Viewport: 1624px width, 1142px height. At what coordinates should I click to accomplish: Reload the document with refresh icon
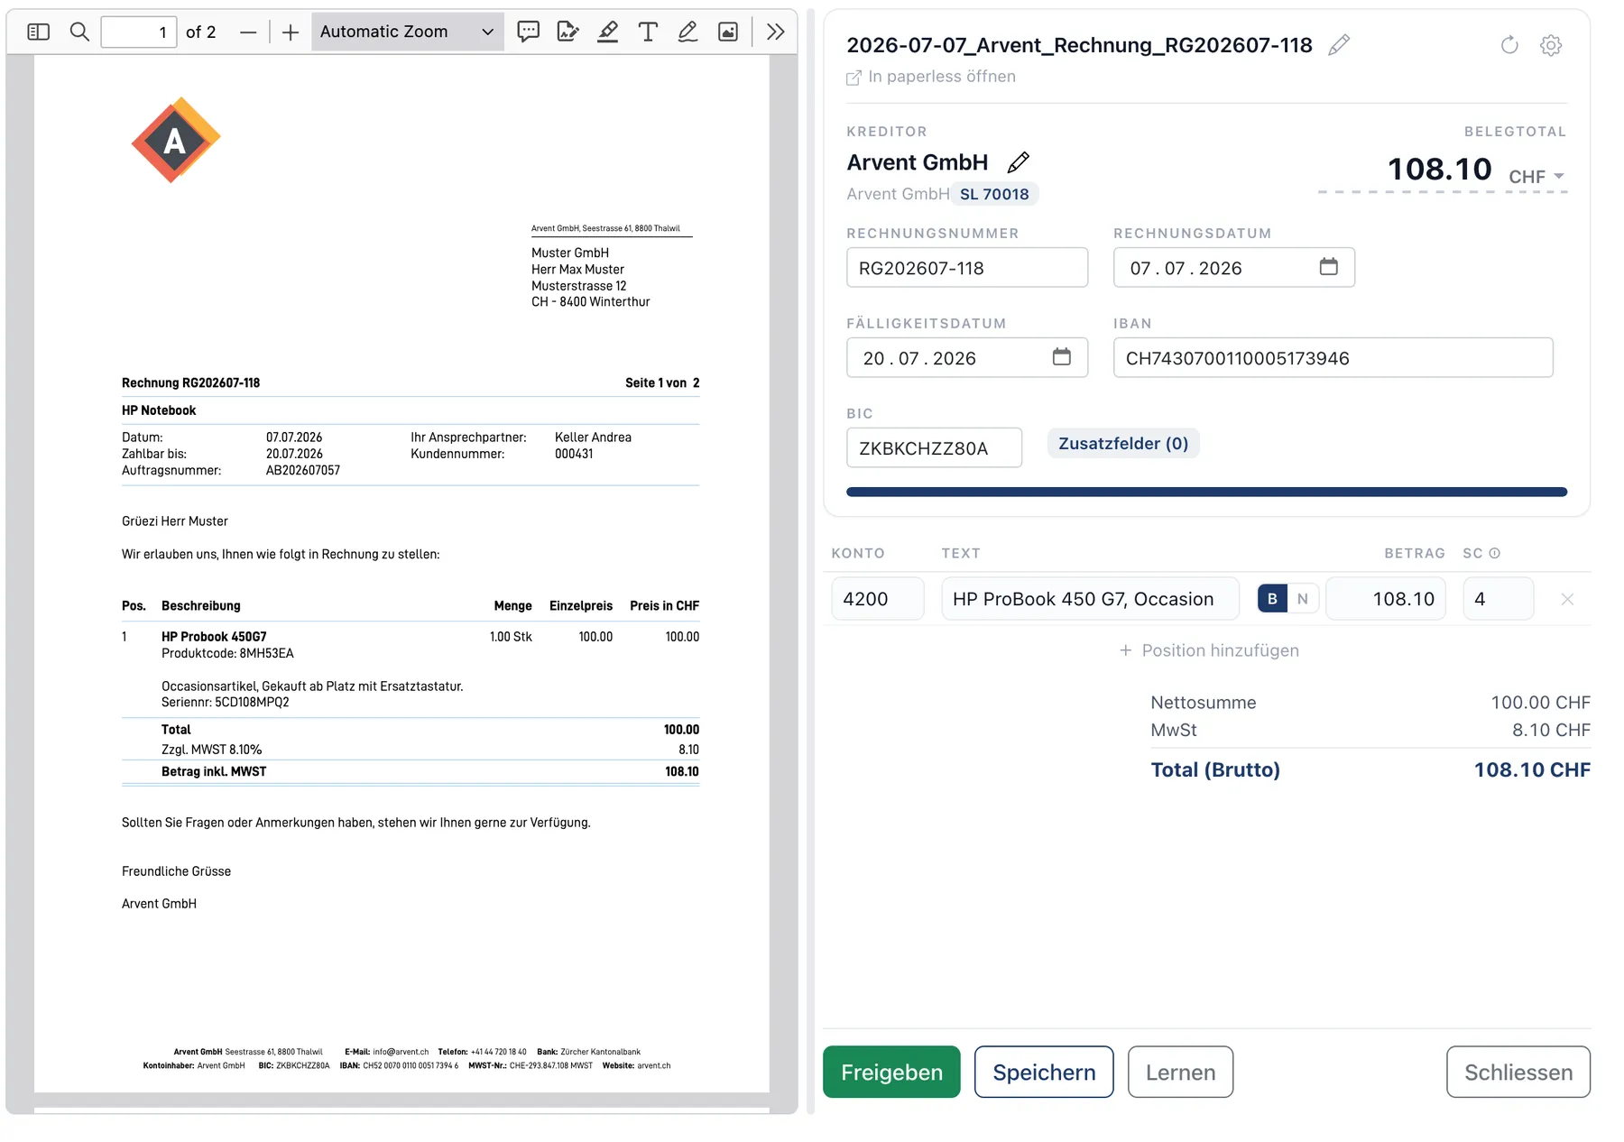coord(1509,45)
